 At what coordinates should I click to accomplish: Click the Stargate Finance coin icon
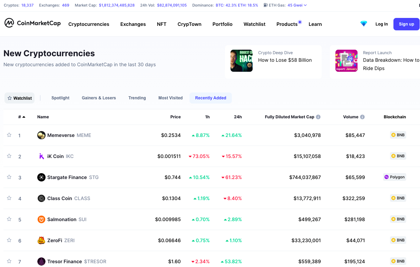coord(41,177)
